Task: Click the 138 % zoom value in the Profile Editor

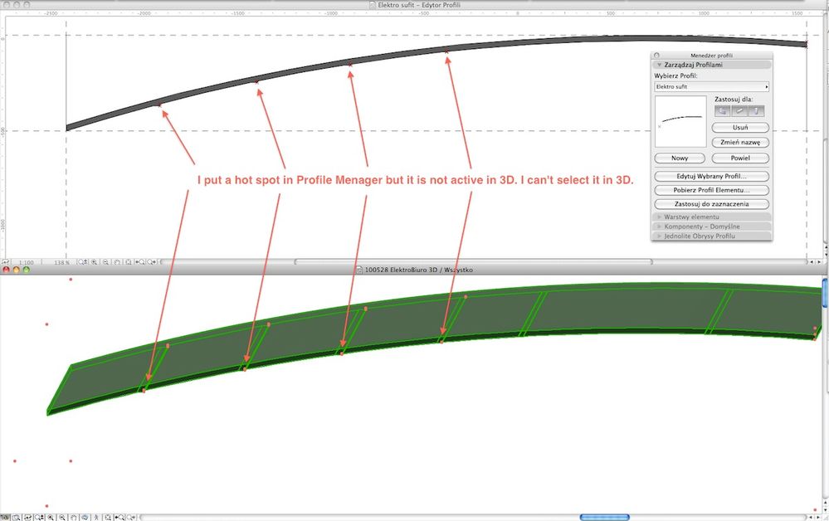Action: 62,262
